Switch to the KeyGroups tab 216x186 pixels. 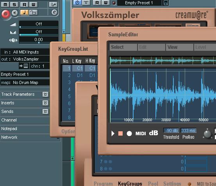pyautogui.click(x=130, y=184)
